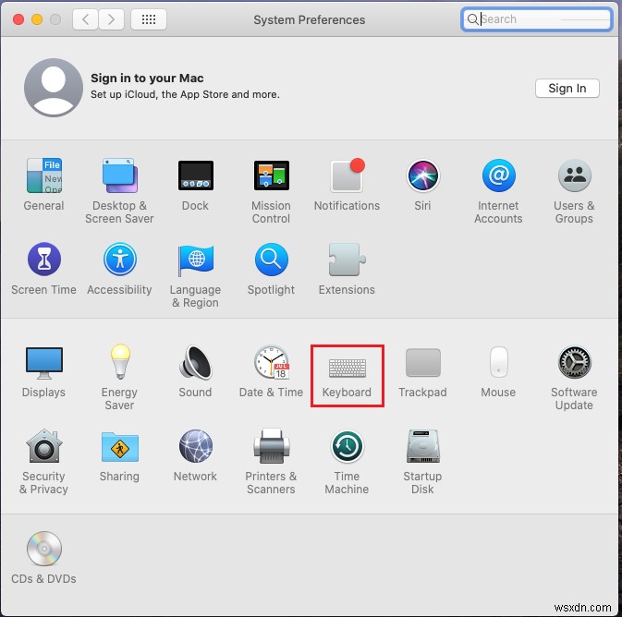Click 'Set up iCloud, the App Store and more.'

[185, 94]
